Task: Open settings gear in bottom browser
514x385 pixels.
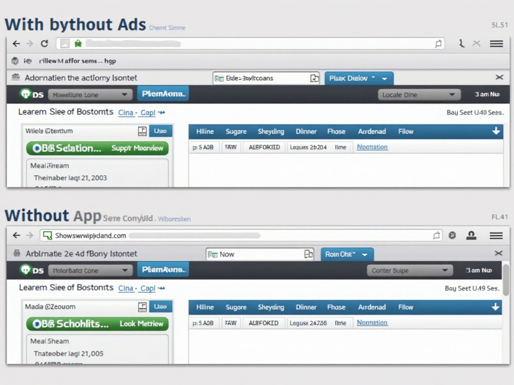Action: click(452, 236)
